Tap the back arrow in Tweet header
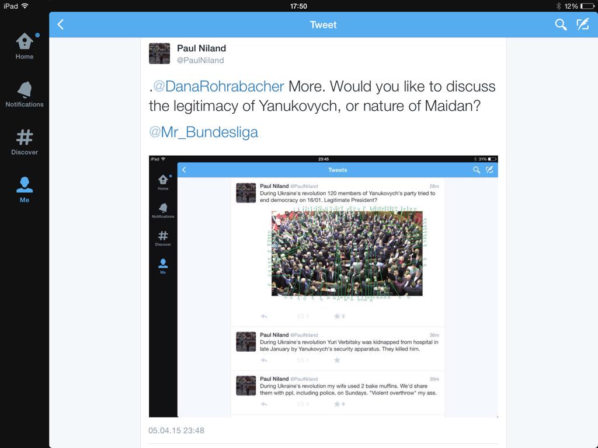Viewport: 598px width, 448px height. click(61, 24)
